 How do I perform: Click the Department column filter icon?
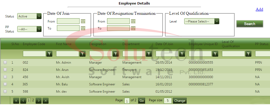point(149,54)
